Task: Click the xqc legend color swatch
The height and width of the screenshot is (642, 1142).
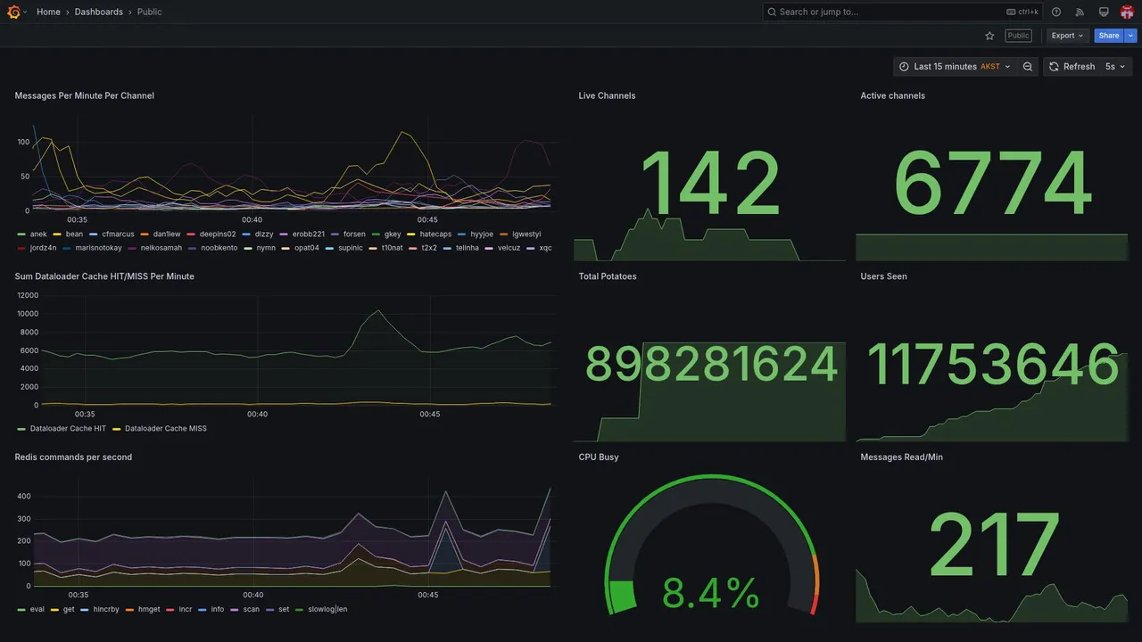Action: [x=531, y=248]
